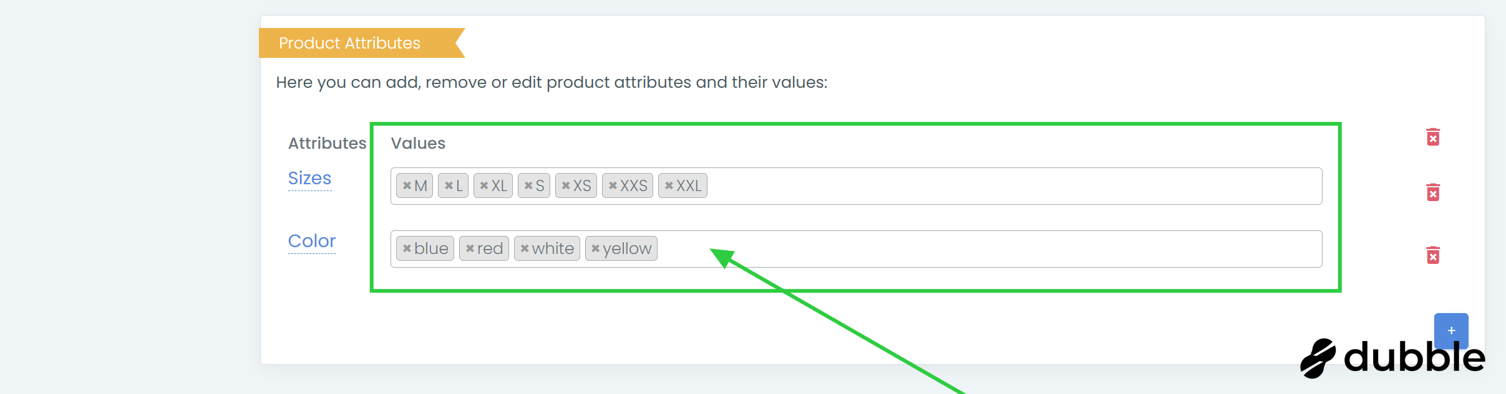The width and height of the screenshot is (1506, 394).
Task: Add a new attribute with plus button
Action: coord(1451,331)
